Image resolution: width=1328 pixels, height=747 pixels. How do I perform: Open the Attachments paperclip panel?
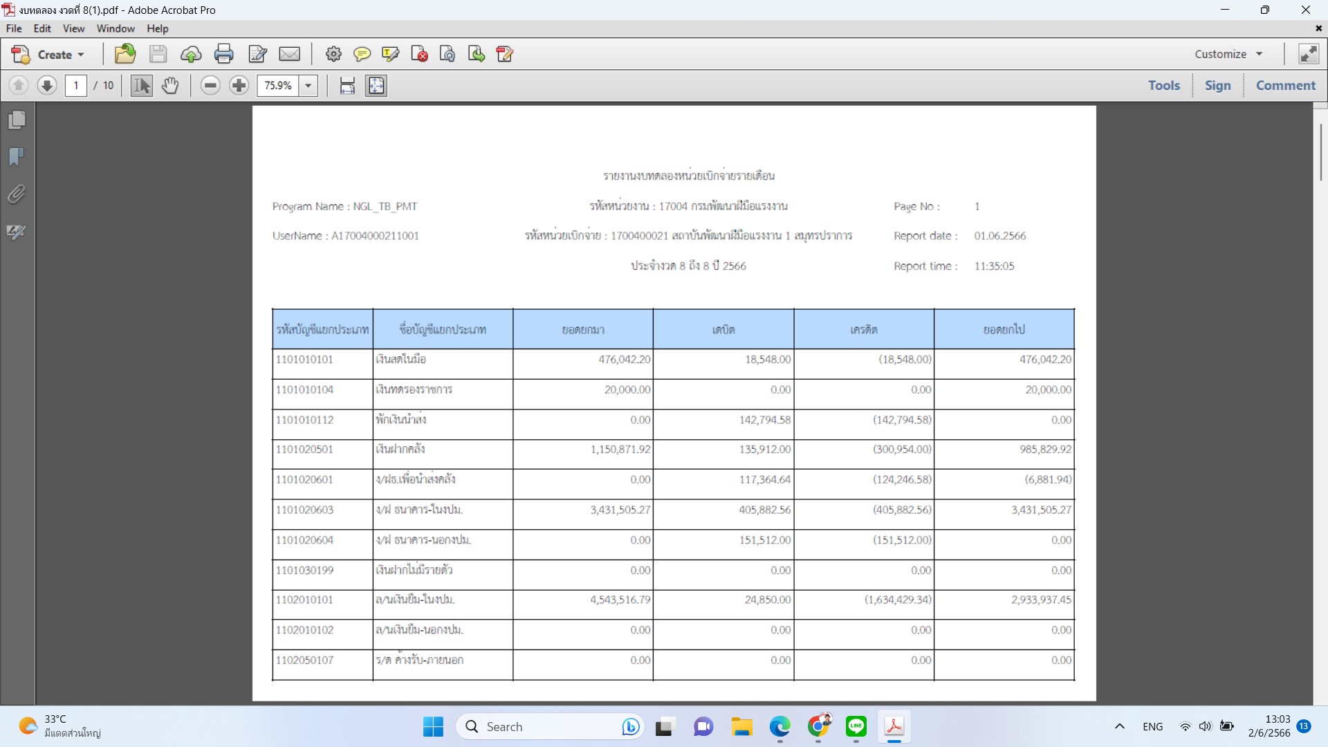17,194
